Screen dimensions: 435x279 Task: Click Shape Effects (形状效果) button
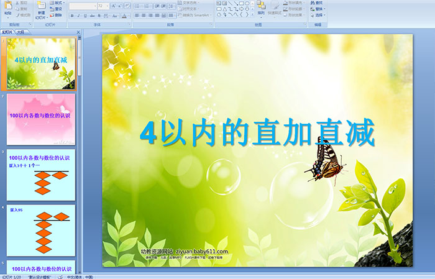294,15
